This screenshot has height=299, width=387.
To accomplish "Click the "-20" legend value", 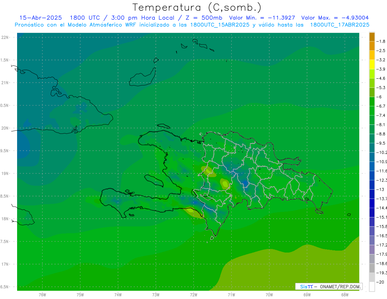I will tap(380, 282).
